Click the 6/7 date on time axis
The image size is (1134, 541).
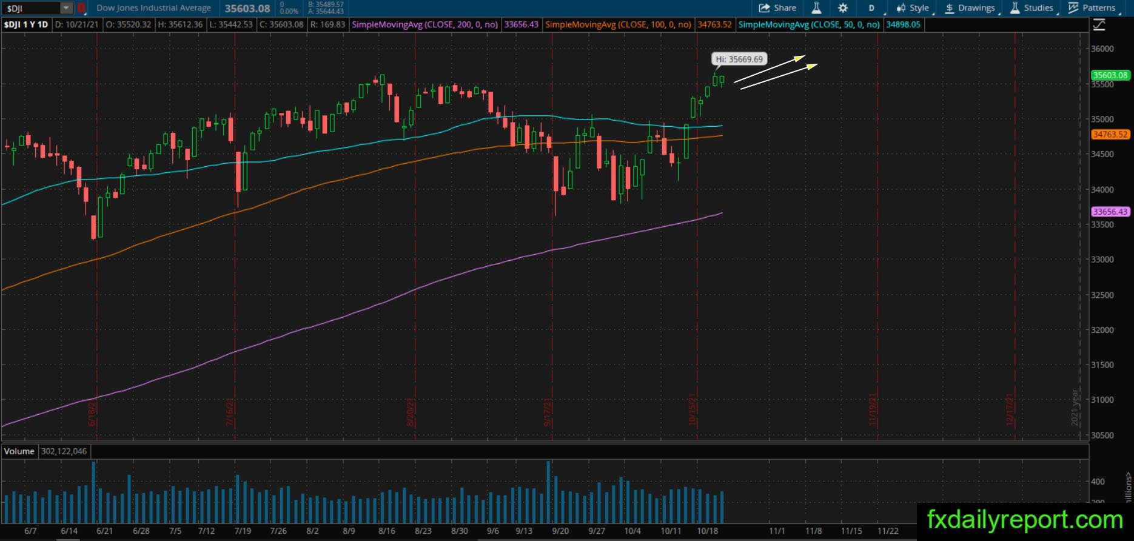click(x=30, y=531)
